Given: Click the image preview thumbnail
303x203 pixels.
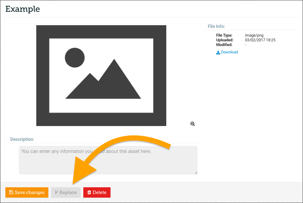Looking at the screenshot, I should [x=101, y=76].
